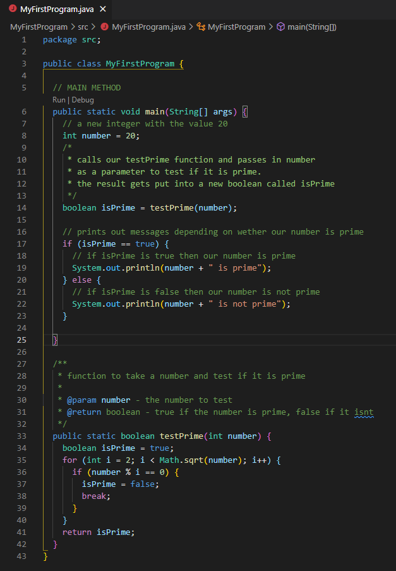Click the '@return' tag in the doc comment
The image size is (396, 571).
click(84, 412)
